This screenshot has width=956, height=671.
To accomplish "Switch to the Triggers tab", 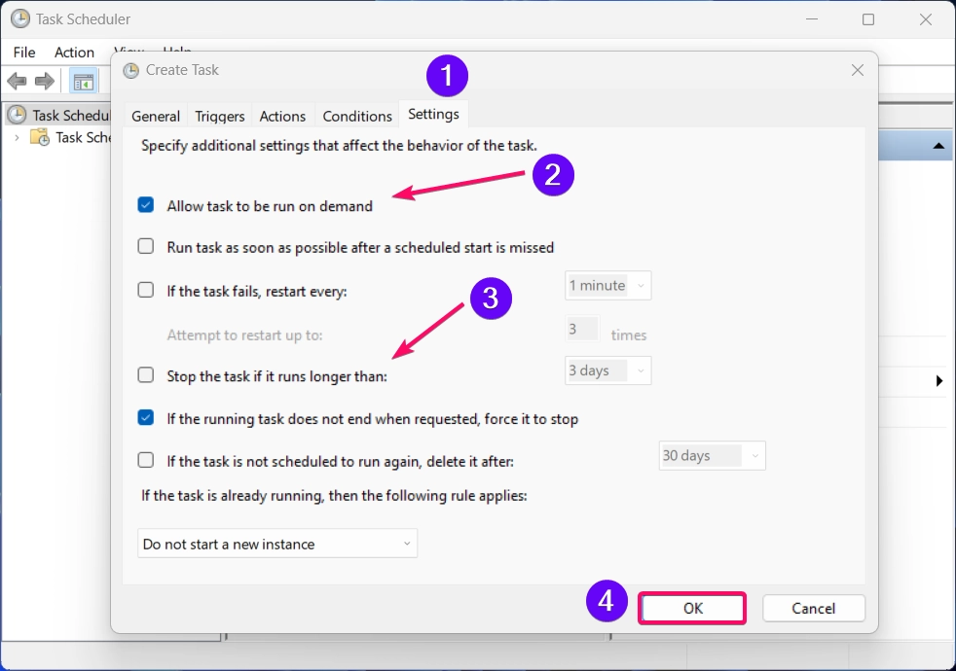I will tap(219, 116).
